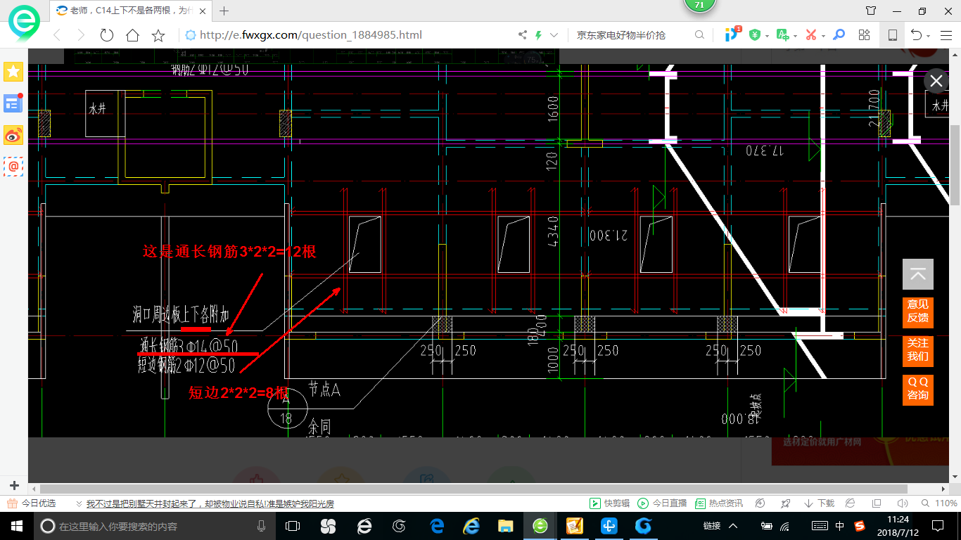Show hidden system tray icons chevron
This screenshot has height=540, width=961.
pyautogui.click(x=732, y=525)
